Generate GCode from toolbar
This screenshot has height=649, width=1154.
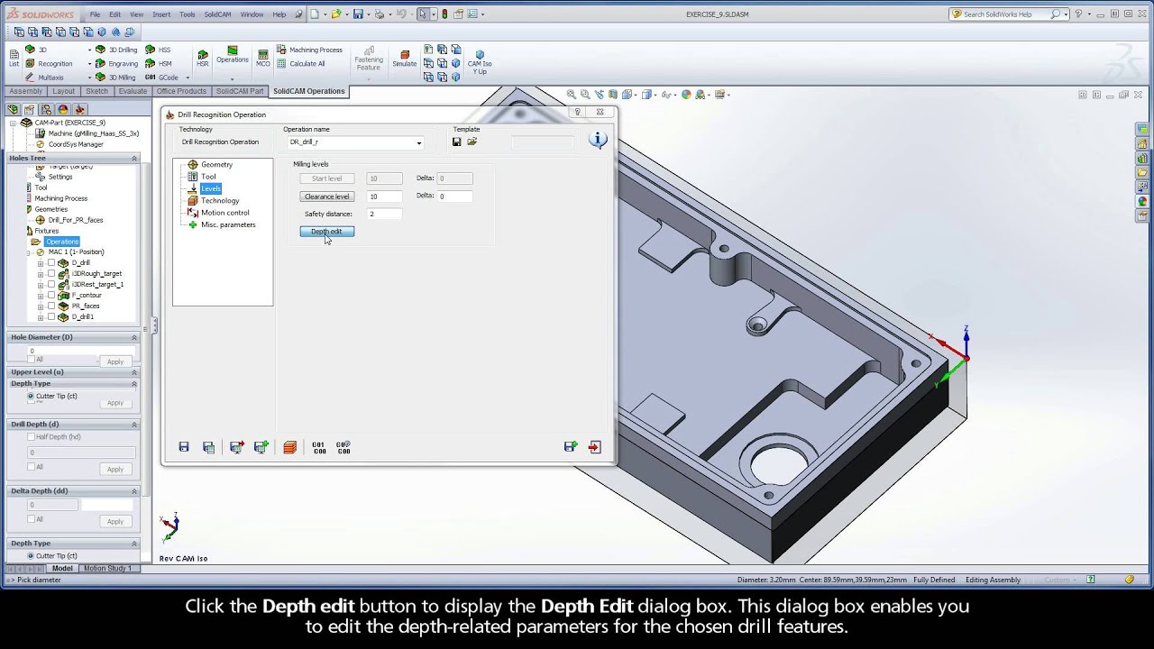pyautogui.click(x=162, y=78)
